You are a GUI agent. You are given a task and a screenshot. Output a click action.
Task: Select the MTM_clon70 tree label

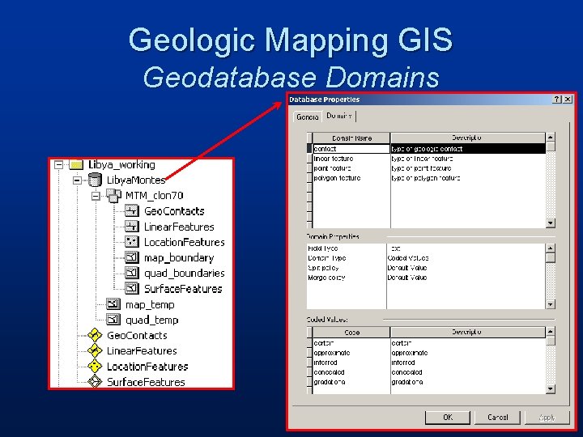(155, 196)
